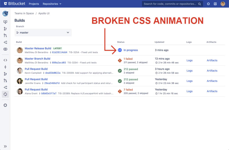
Task: Open the Master Release Build link
Action: click(x=38, y=49)
